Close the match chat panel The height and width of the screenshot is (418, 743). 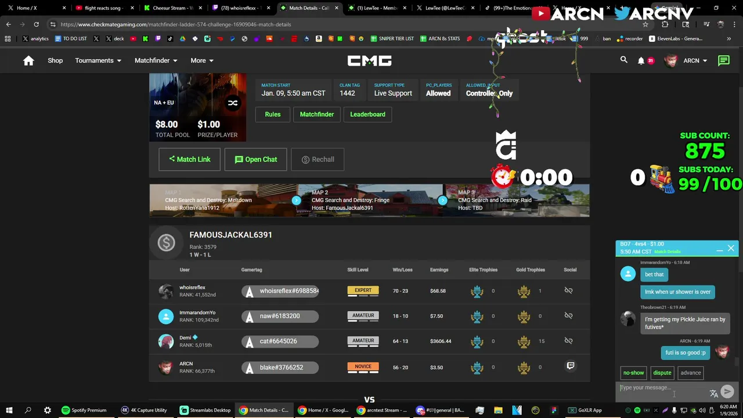coord(731,248)
